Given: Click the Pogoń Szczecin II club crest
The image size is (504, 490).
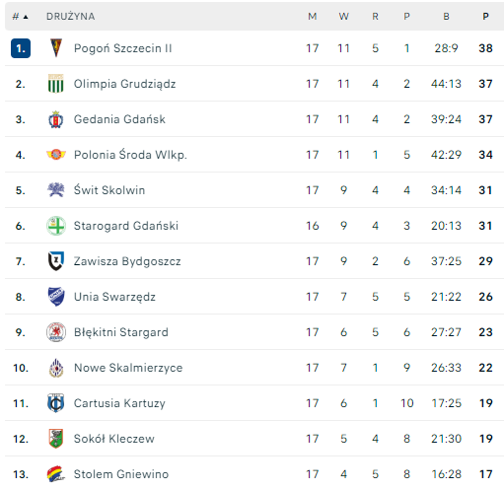Looking at the screenshot, I should coord(56,48).
